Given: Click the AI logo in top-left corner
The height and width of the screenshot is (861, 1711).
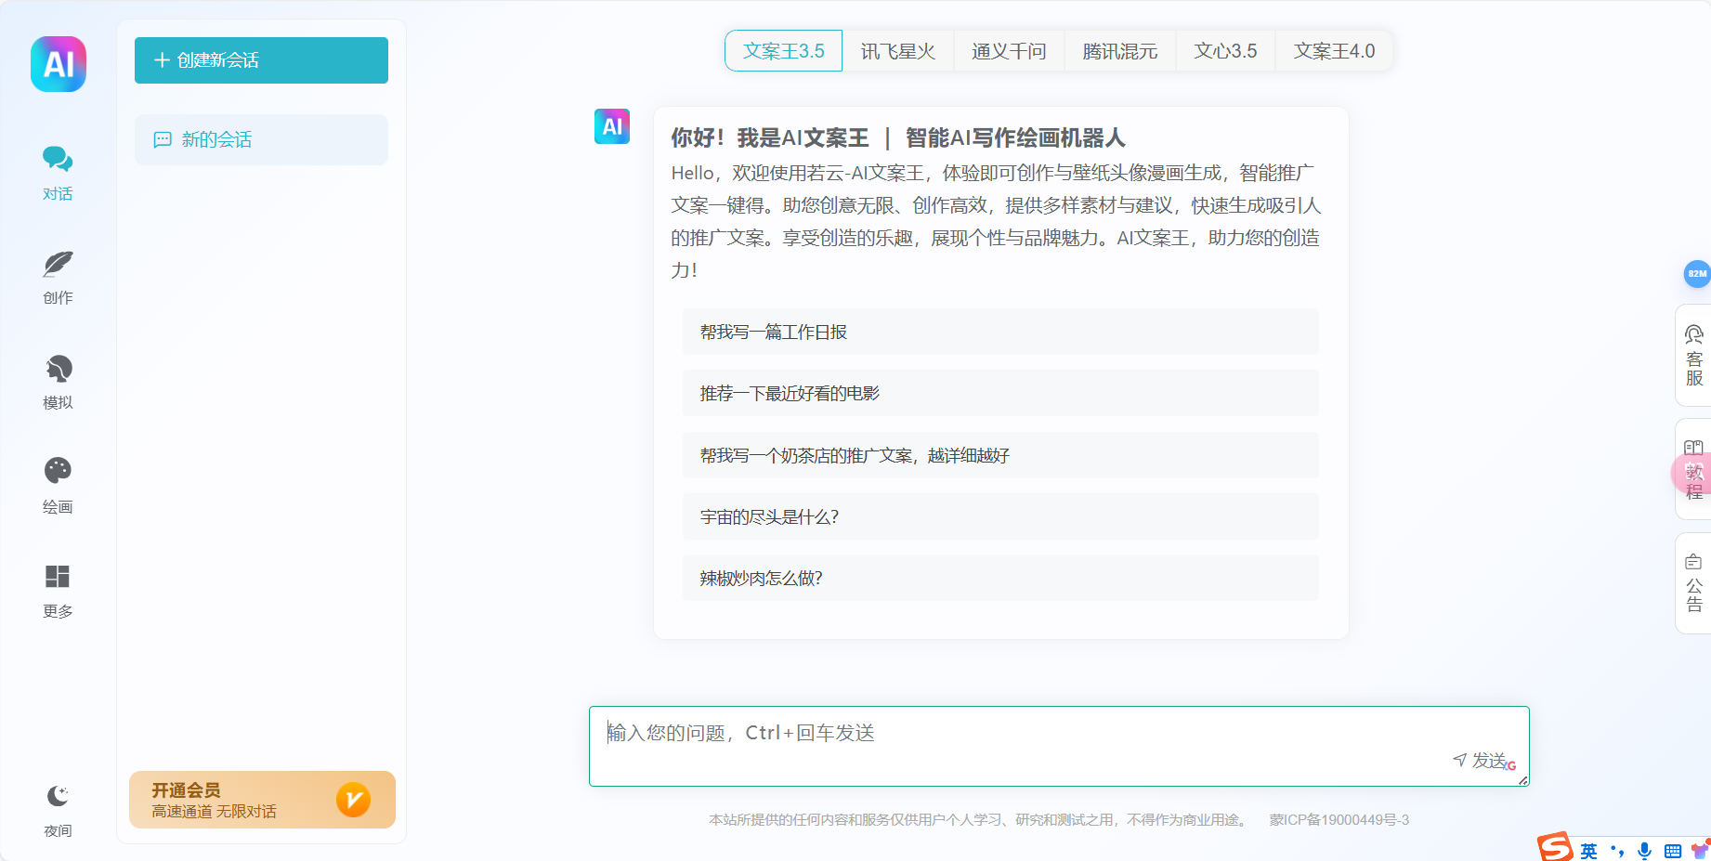Looking at the screenshot, I should click(58, 63).
